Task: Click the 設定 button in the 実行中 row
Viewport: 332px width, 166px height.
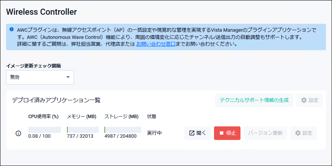Action: 303,133
